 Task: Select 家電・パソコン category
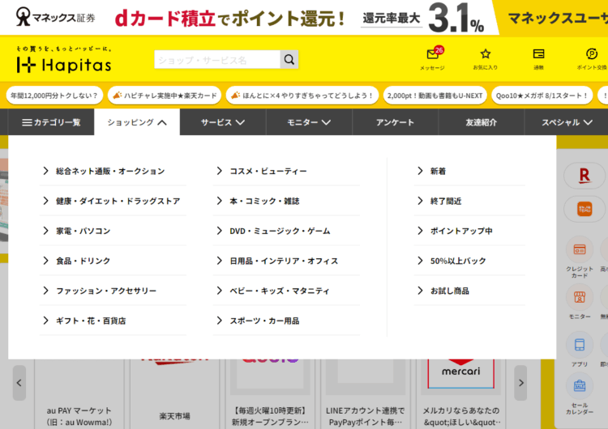pos(113,231)
